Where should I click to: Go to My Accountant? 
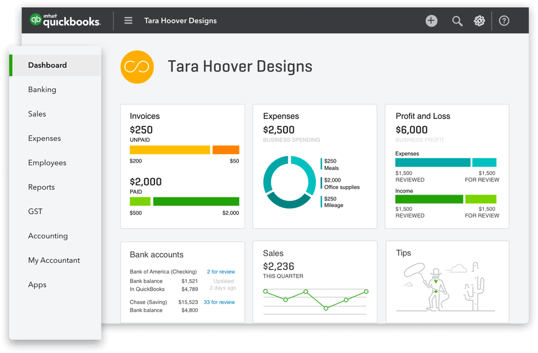click(x=54, y=260)
